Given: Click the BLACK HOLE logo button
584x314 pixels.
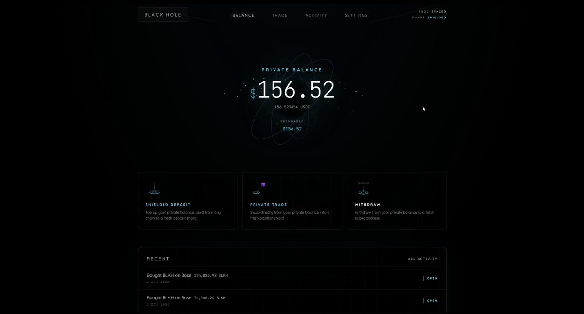Looking at the screenshot, I should [x=163, y=15].
